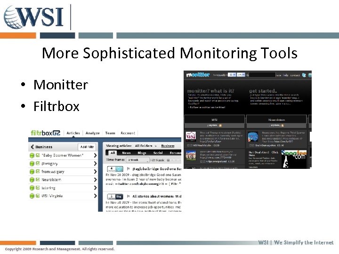Click the RSS icon under WSI column
339x254 pixels.
[220, 126]
